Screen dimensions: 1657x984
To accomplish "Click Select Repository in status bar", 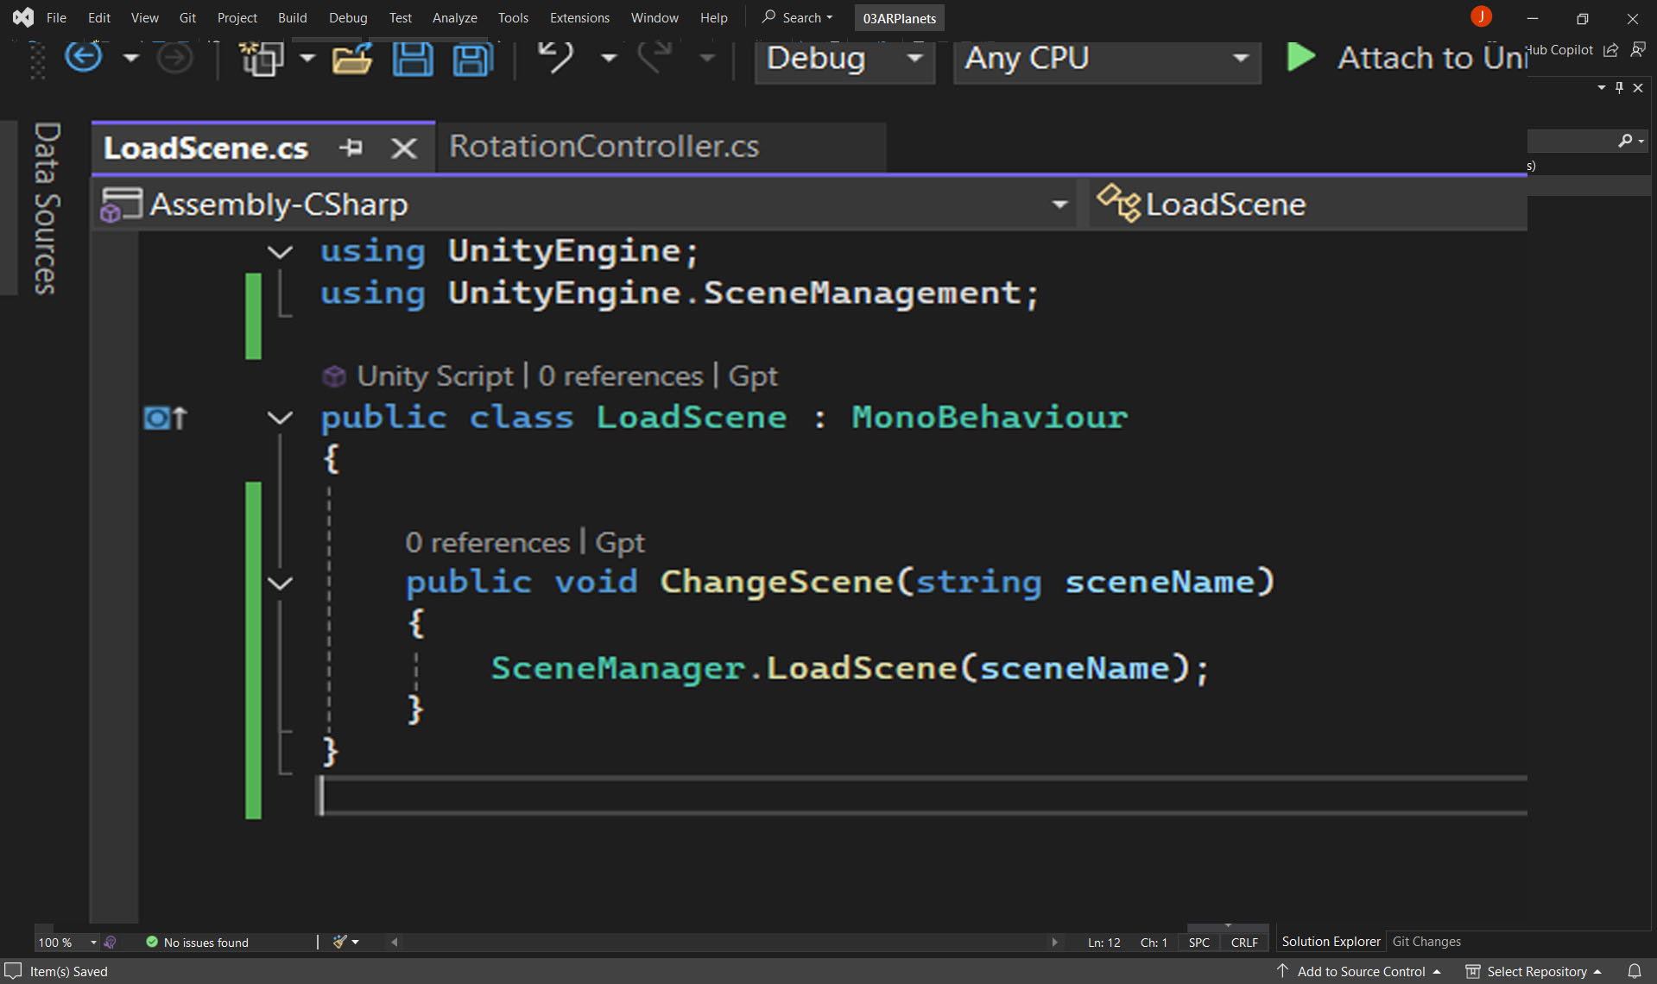I will point(1535,971).
